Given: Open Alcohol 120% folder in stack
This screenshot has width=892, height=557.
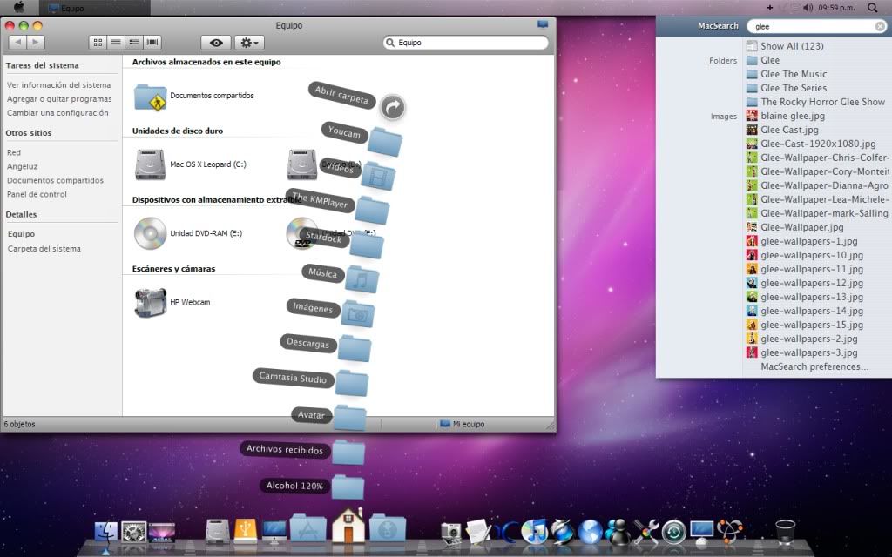Looking at the screenshot, I should pos(348,487).
